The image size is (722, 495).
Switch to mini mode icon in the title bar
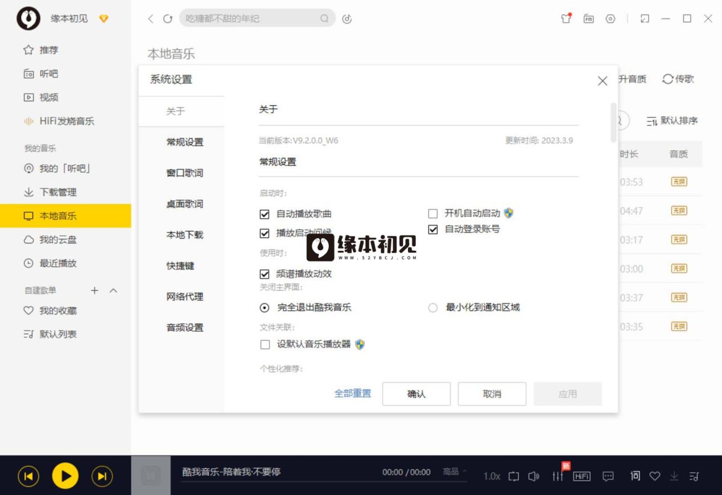click(645, 19)
